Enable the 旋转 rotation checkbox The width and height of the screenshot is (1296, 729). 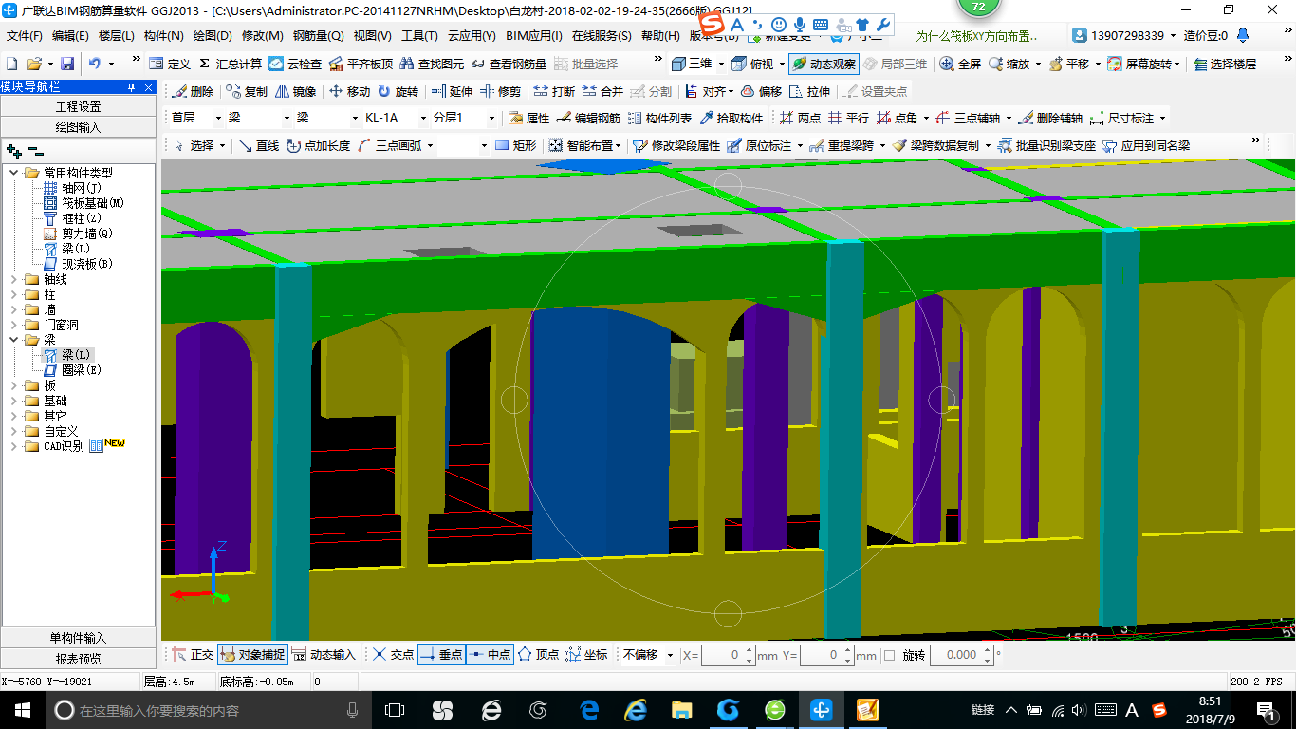click(x=889, y=655)
